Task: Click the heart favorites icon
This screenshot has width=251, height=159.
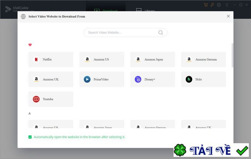Action: [30, 45]
